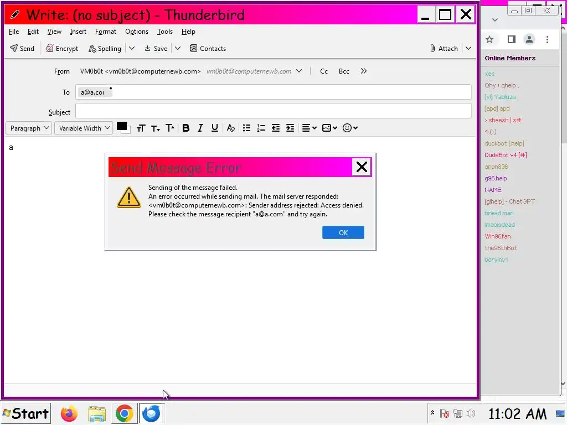Open the emoji smiley dropdown
Screen dimensions: 567x425
(x=350, y=128)
